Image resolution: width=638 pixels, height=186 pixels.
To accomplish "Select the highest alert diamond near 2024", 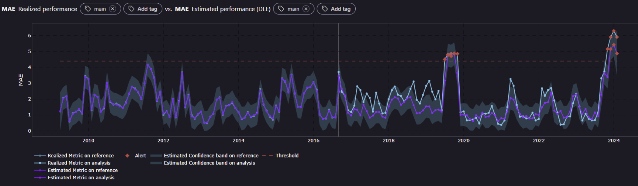I will (x=614, y=31).
